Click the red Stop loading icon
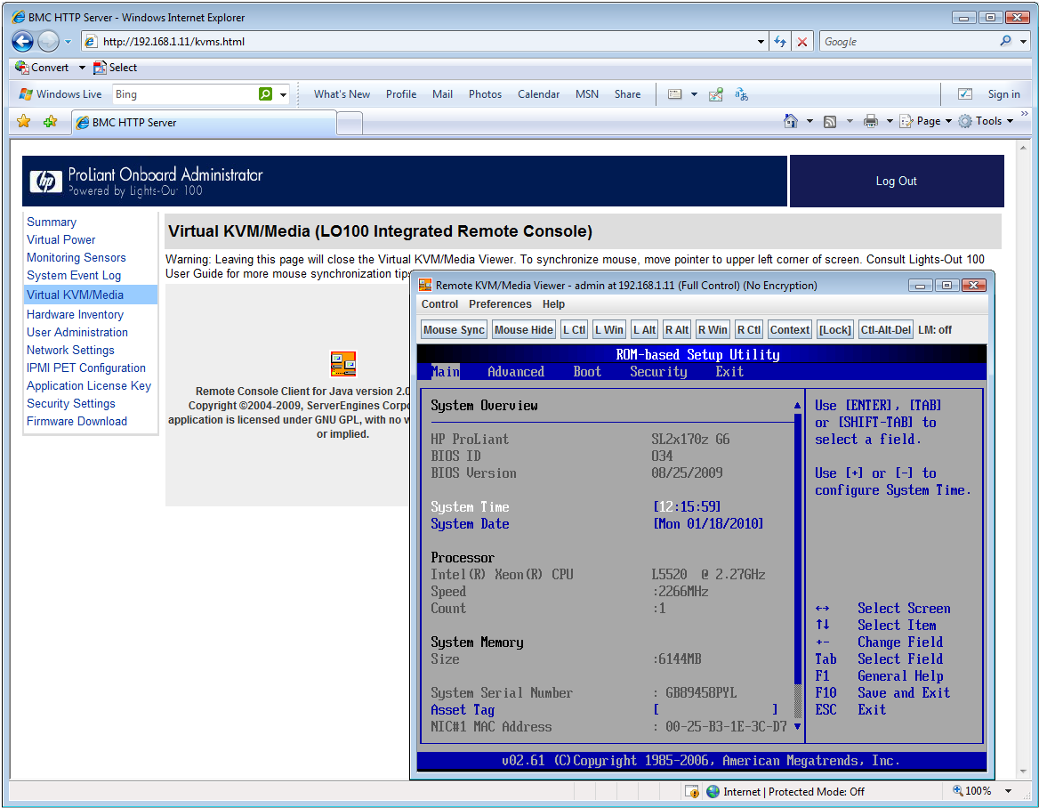Viewport: 1039px width, 808px height. (801, 42)
